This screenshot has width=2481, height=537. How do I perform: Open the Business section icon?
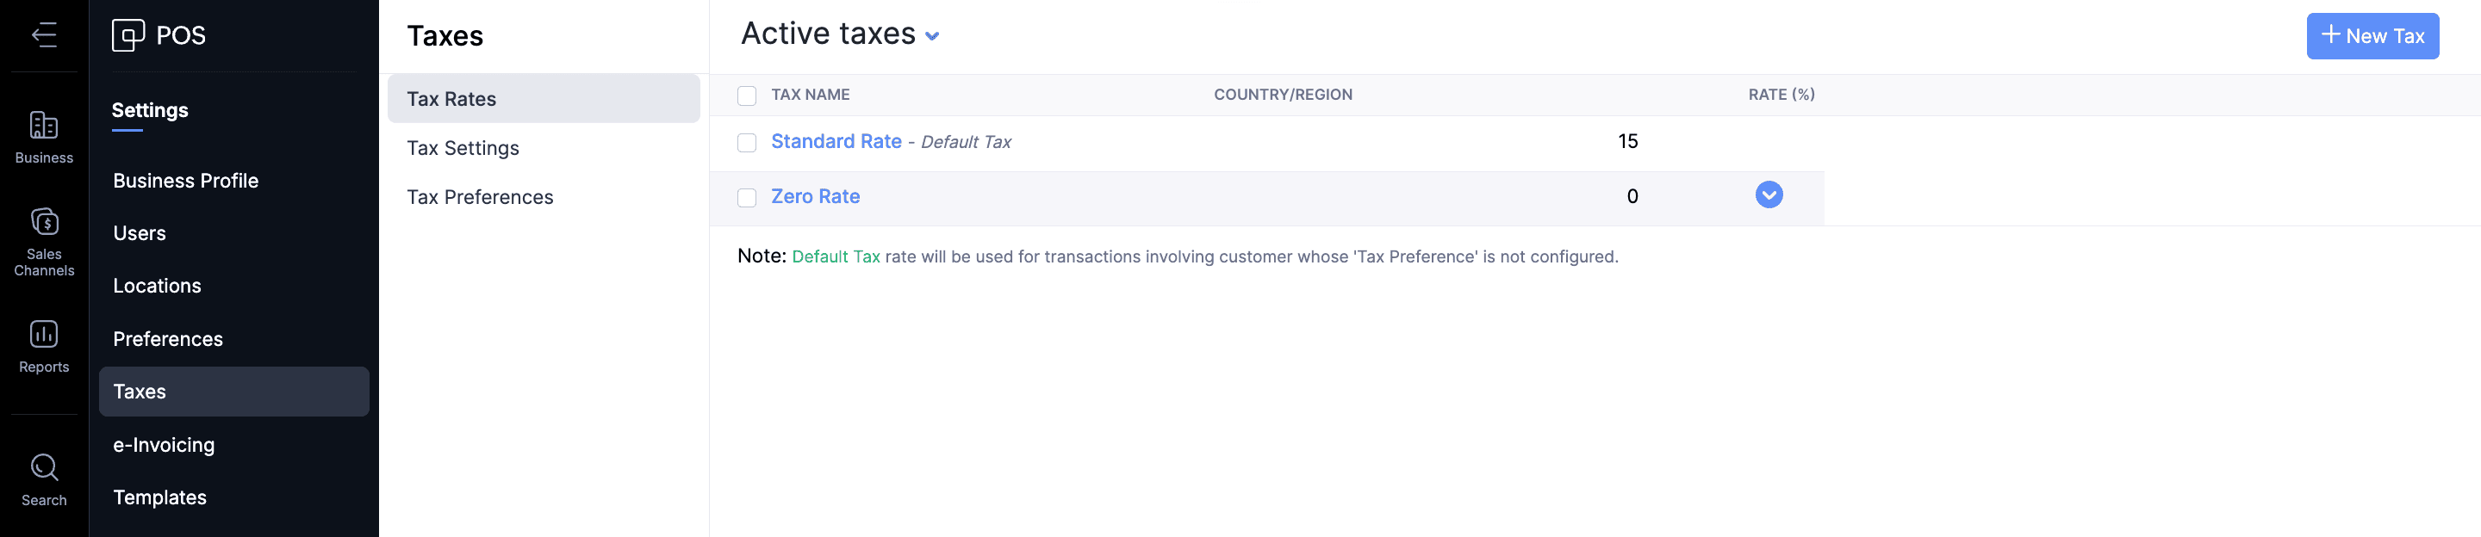point(44,126)
